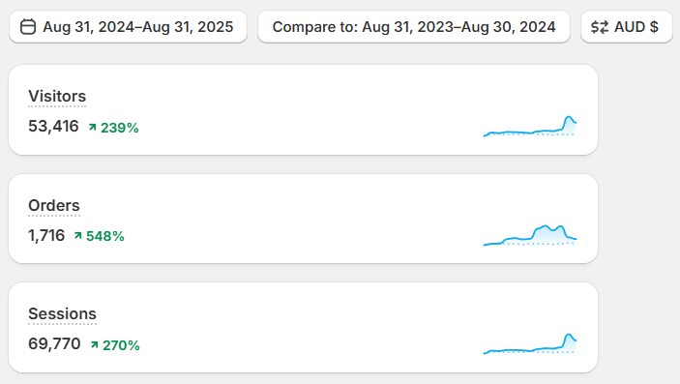This screenshot has width=680, height=384.
Task: Click the calendar icon in date range button
Action: click(28, 27)
